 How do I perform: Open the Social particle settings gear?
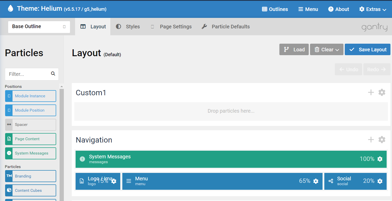click(x=380, y=181)
